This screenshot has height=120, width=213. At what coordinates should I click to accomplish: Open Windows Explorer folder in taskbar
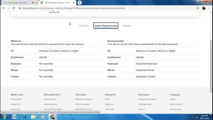[33, 117]
